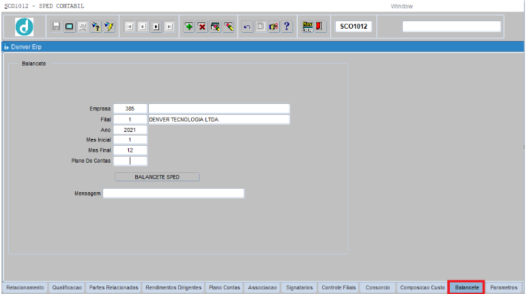527x294 pixels.
Task: Open the Plano Contas tab
Action: coord(225,288)
